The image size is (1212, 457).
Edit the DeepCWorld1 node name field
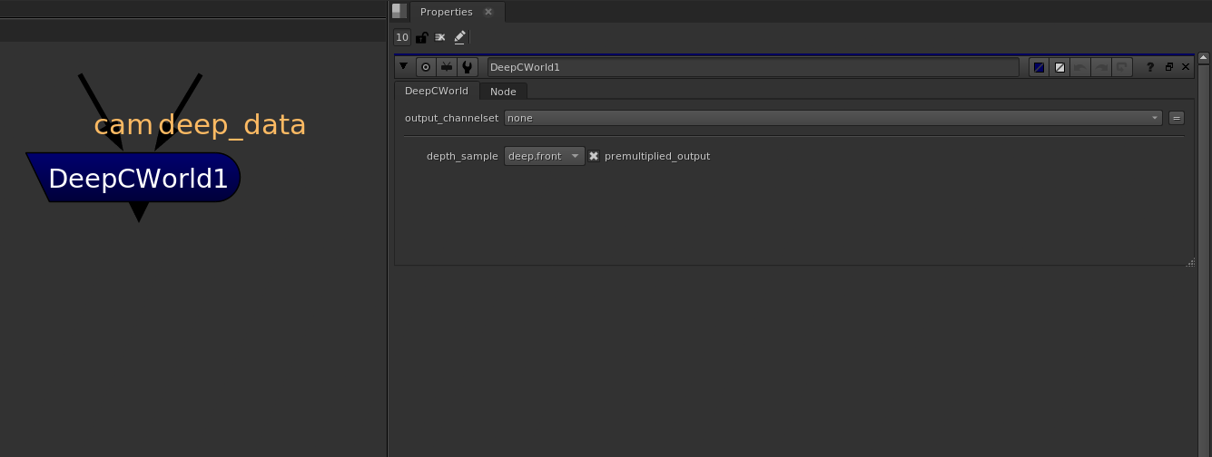(752, 67)
